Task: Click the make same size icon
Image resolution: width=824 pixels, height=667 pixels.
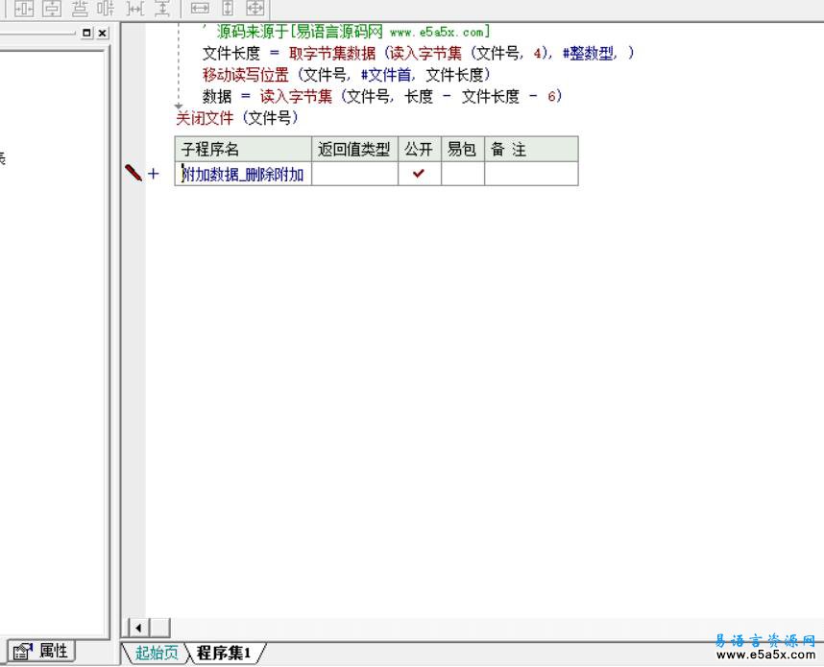Action: pos(255,9)
